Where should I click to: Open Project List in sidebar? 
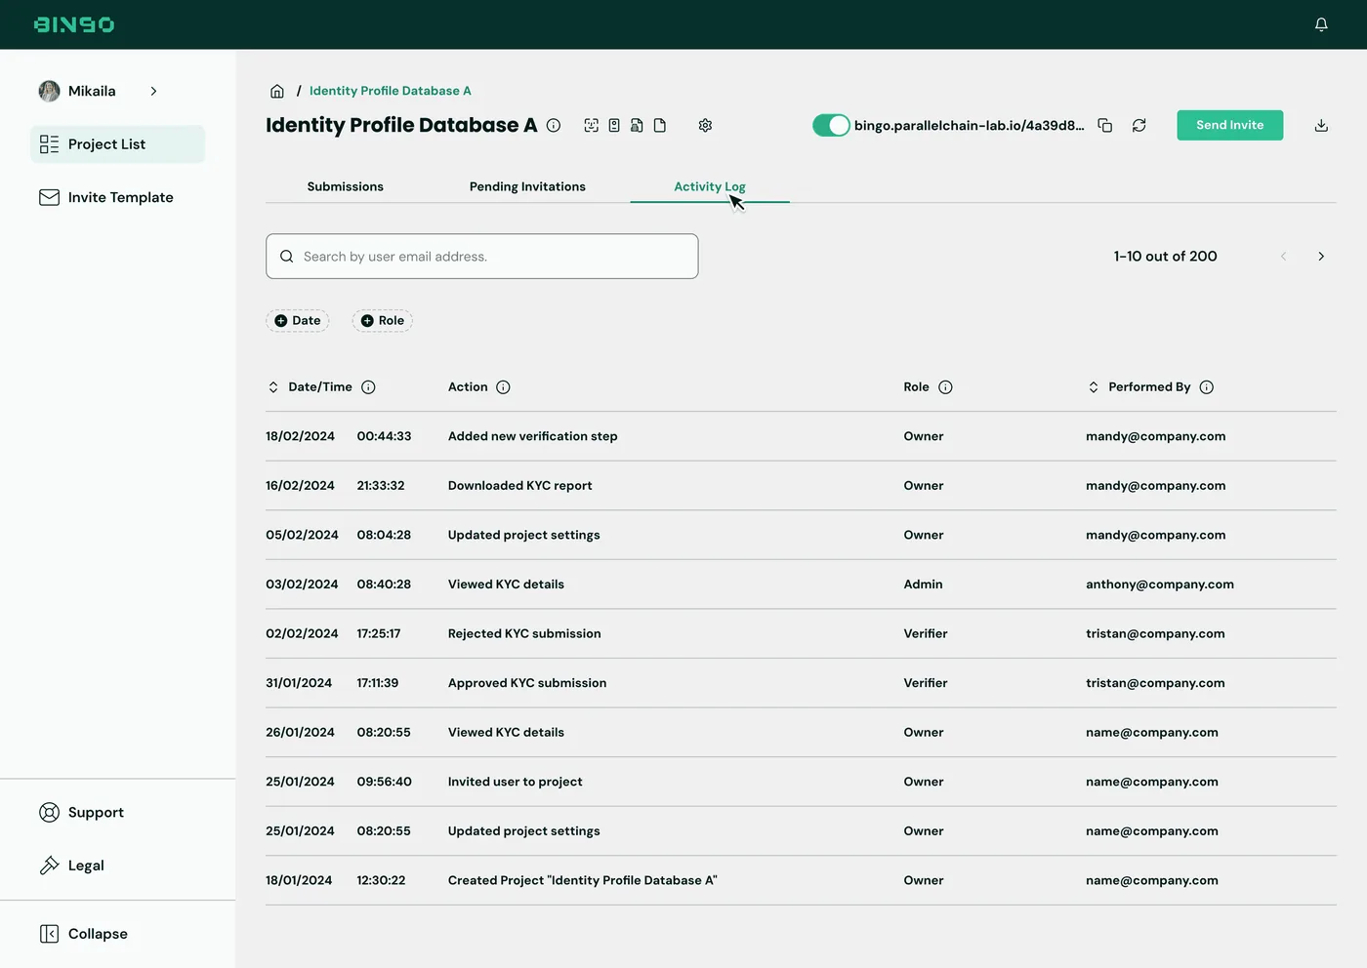[117, 144]
